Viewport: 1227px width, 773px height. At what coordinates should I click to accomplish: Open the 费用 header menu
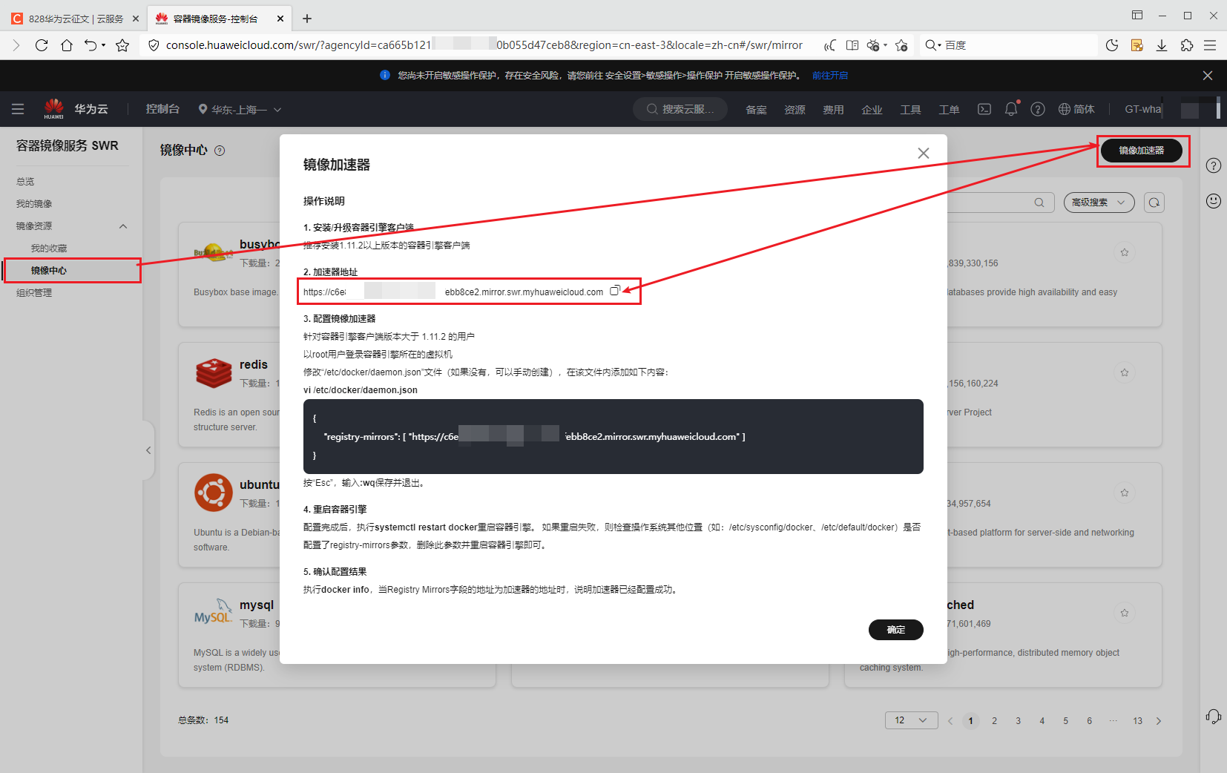(x=833, y=110)
